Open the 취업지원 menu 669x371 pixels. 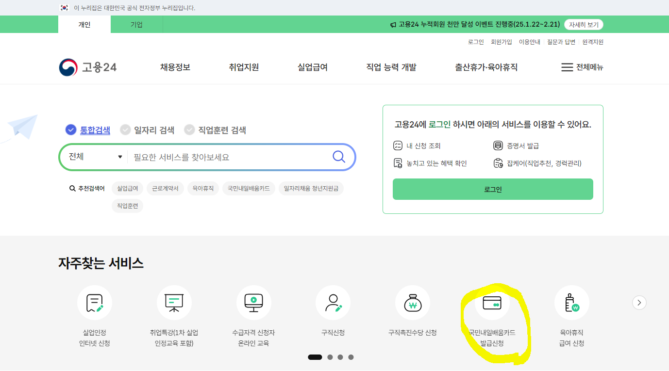tap(244, 67)
